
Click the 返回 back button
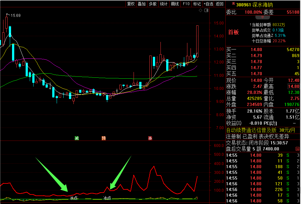pyautogui.click(x=219, y=4)
